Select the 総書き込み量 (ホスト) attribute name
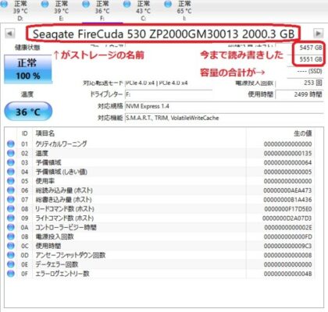 (x=64, y=200)
